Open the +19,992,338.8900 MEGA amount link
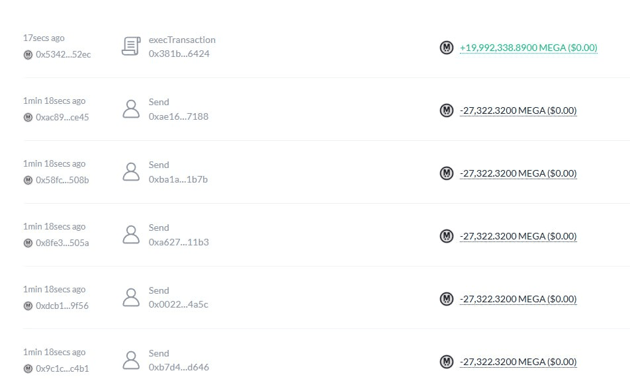Screen dimensions: 630x379 tap(528, 48)
